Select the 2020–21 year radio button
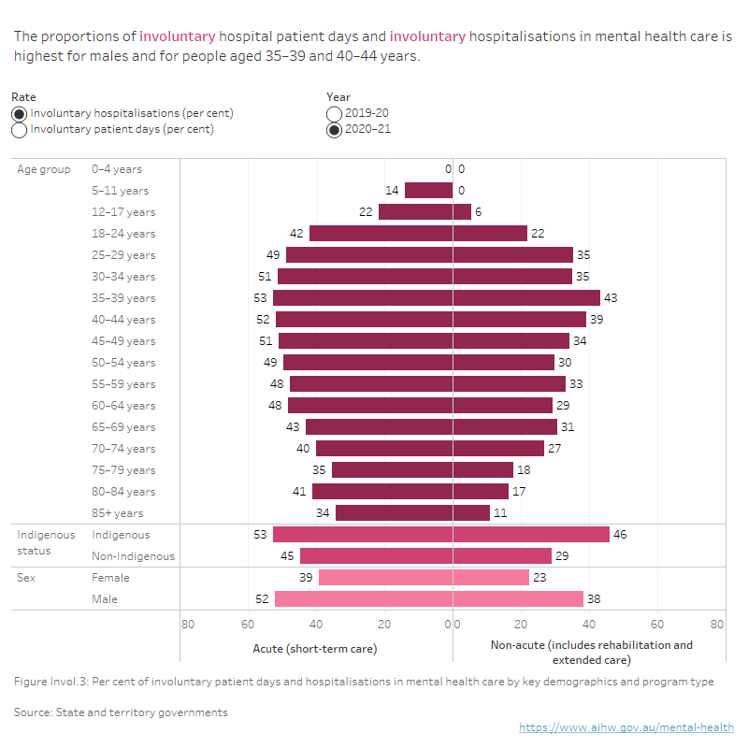Image resolution: width=748 pixels, height=748 pixels. [334, 130]
